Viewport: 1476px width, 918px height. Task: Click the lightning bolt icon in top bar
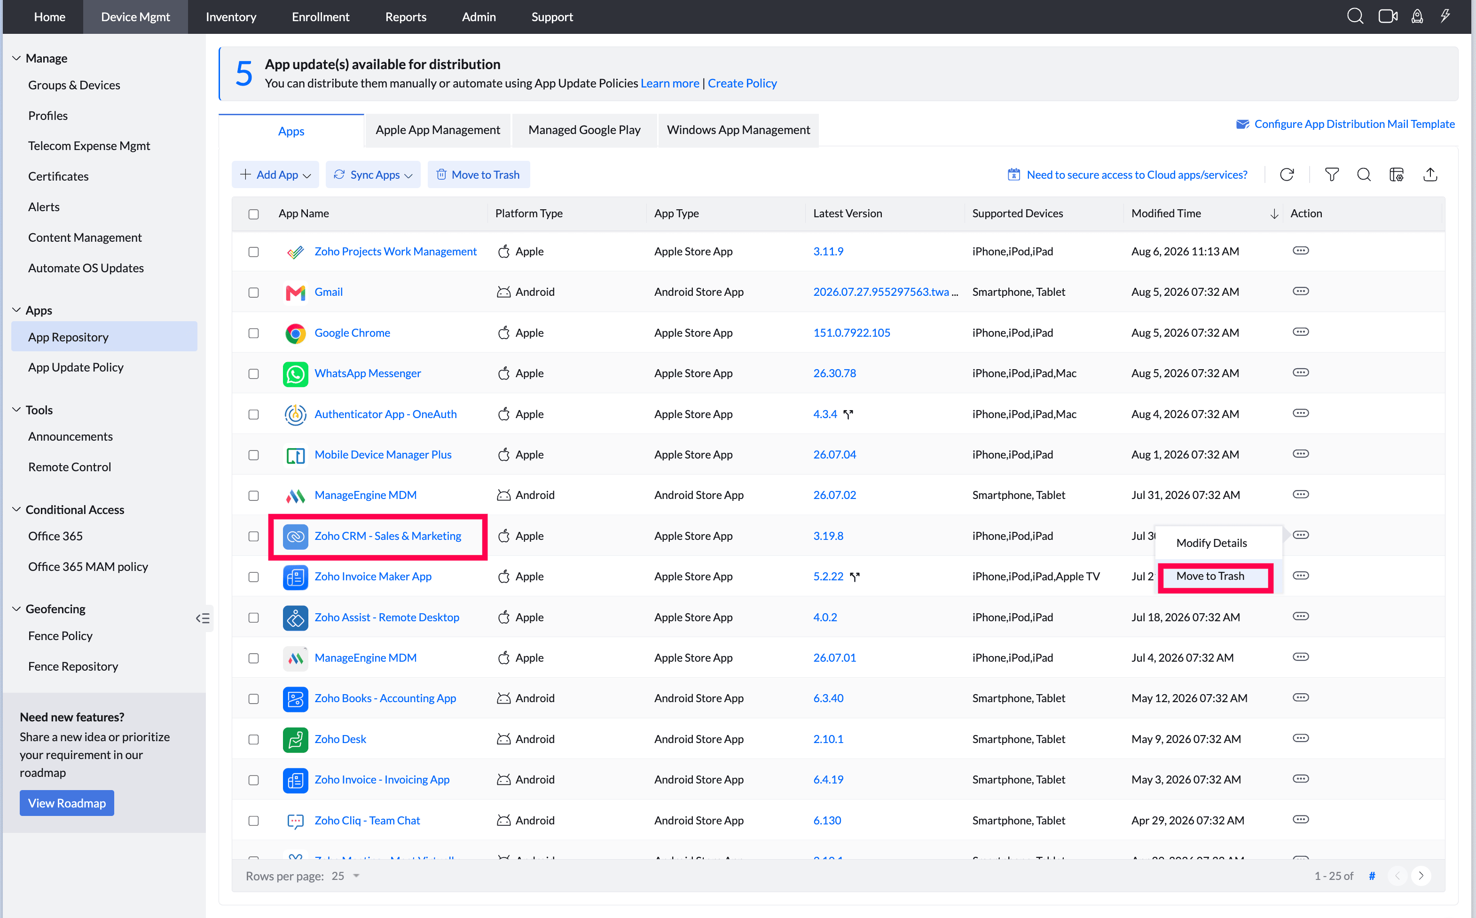(x=1445, y=16)
